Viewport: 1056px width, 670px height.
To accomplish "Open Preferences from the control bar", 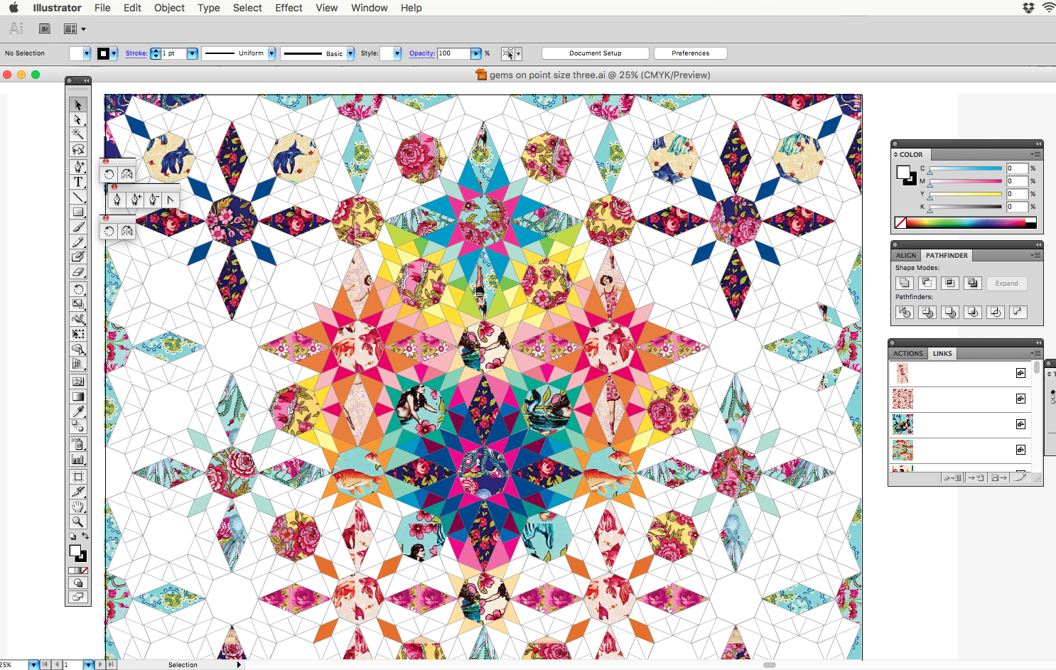I will 690,53.
